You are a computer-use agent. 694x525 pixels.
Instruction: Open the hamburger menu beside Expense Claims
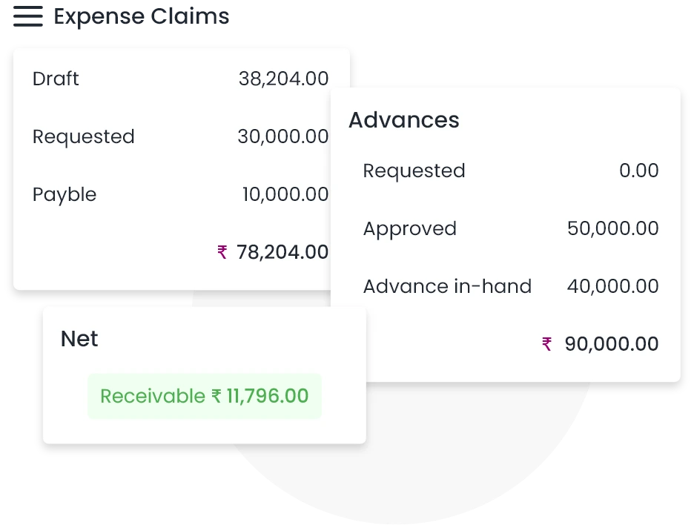(x=28, y=17)
